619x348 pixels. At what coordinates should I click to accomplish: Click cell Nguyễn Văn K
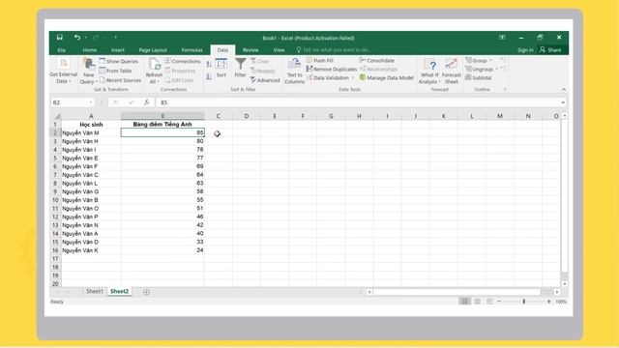pos(91,250)
